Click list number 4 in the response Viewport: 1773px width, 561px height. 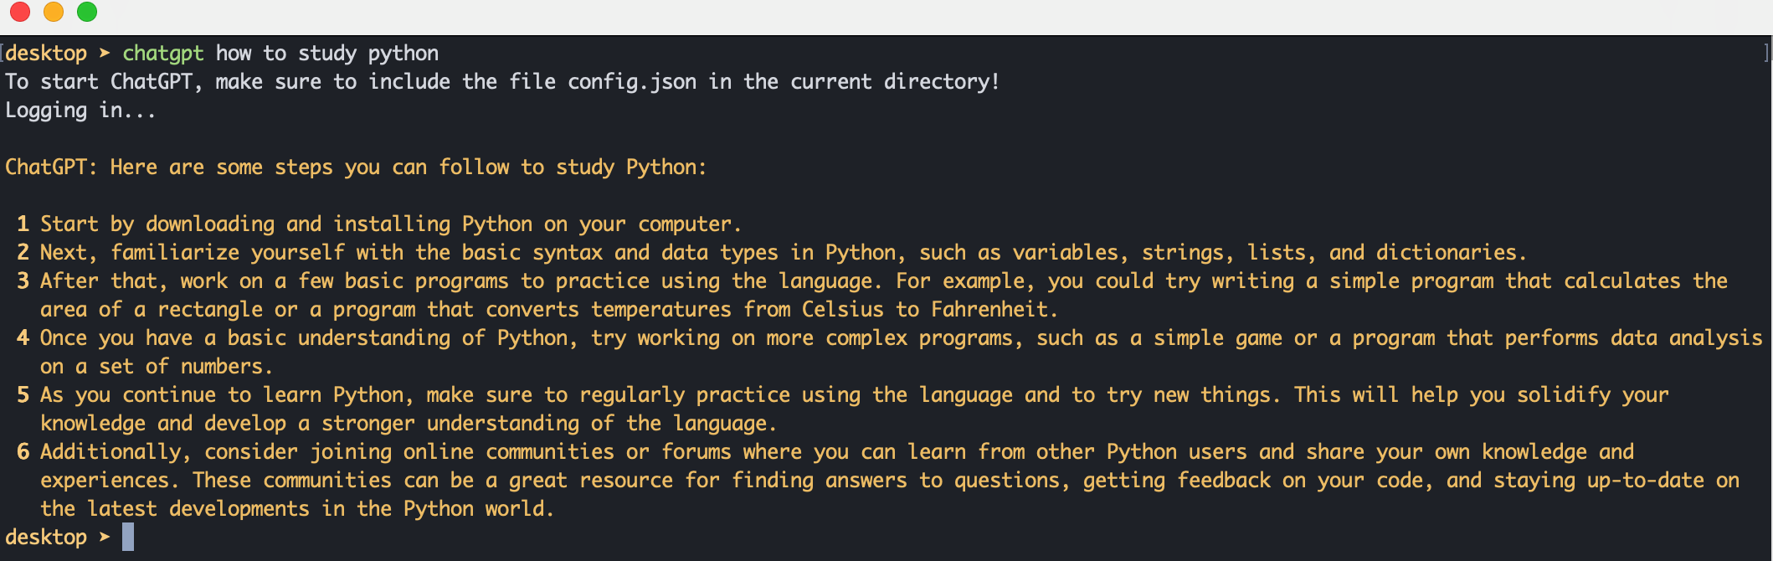tap(23, 338)
